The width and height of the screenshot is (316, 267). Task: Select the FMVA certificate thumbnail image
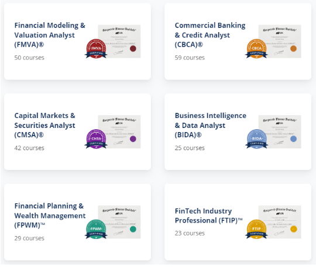(119, 41)
